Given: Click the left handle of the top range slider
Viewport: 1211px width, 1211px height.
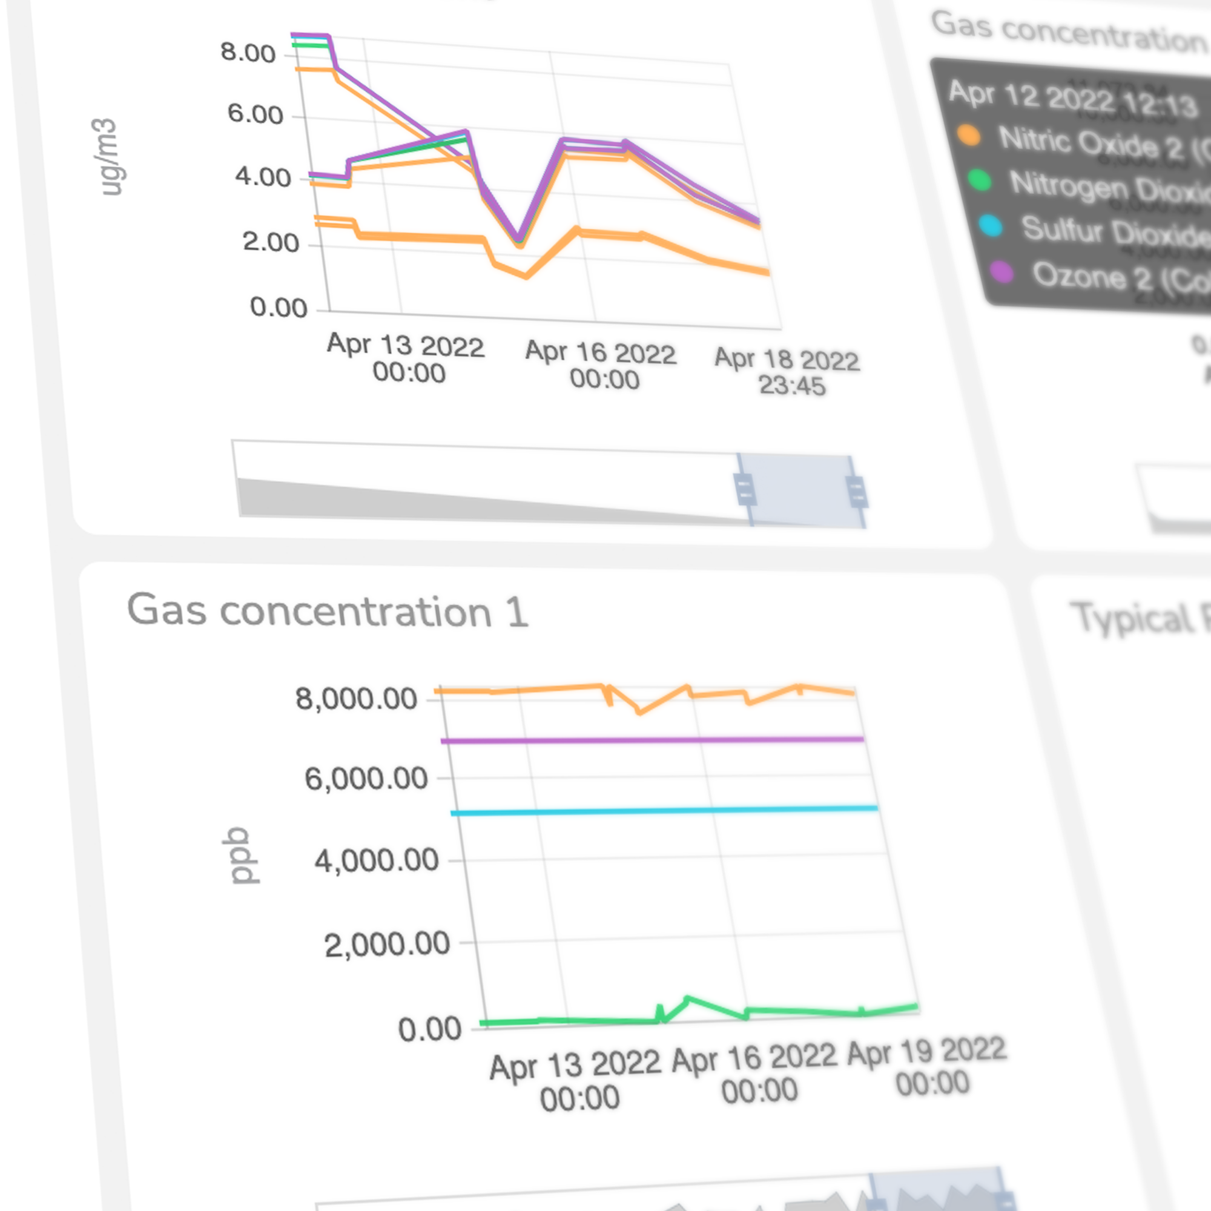Looking at the screenshot, I should (745, 489).
